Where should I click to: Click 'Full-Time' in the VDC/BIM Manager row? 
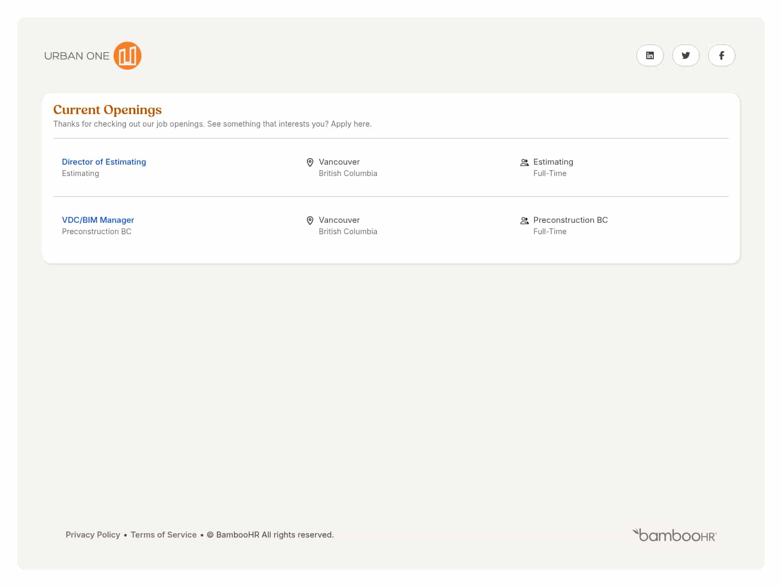[x=550, y=232]
